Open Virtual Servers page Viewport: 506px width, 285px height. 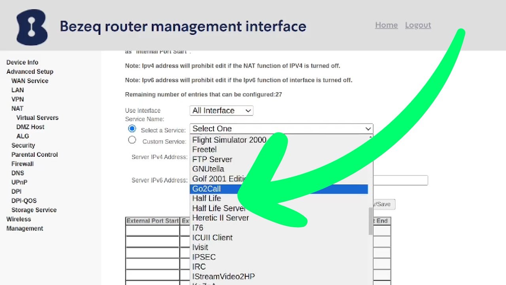point(37,118)
